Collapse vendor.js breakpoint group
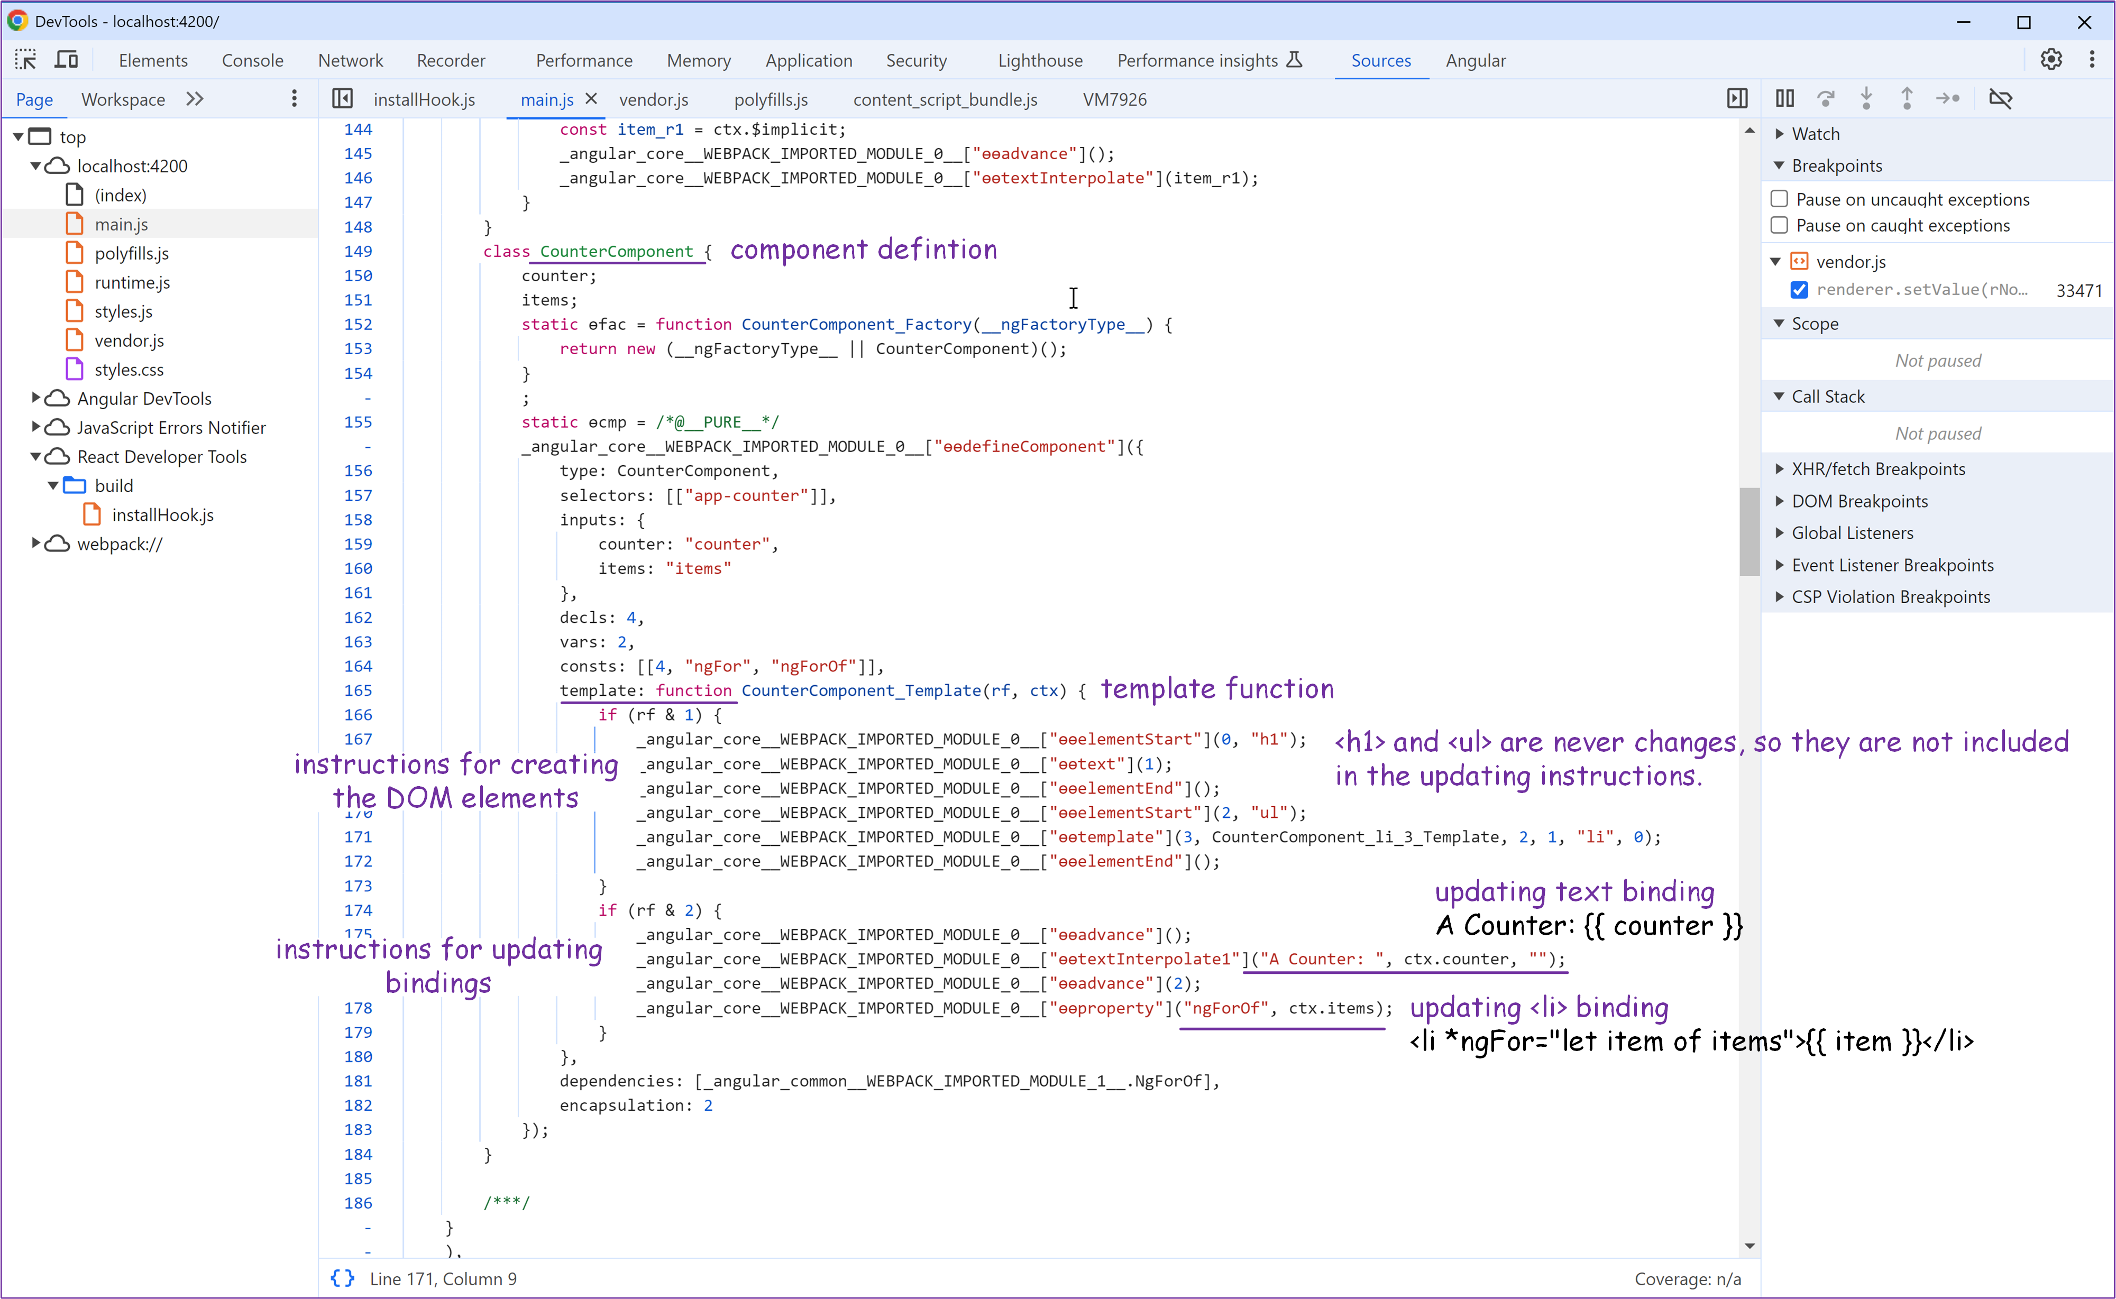 [1775, 261]
